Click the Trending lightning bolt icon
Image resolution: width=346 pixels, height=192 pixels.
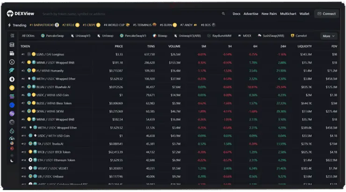click(9, 25)
